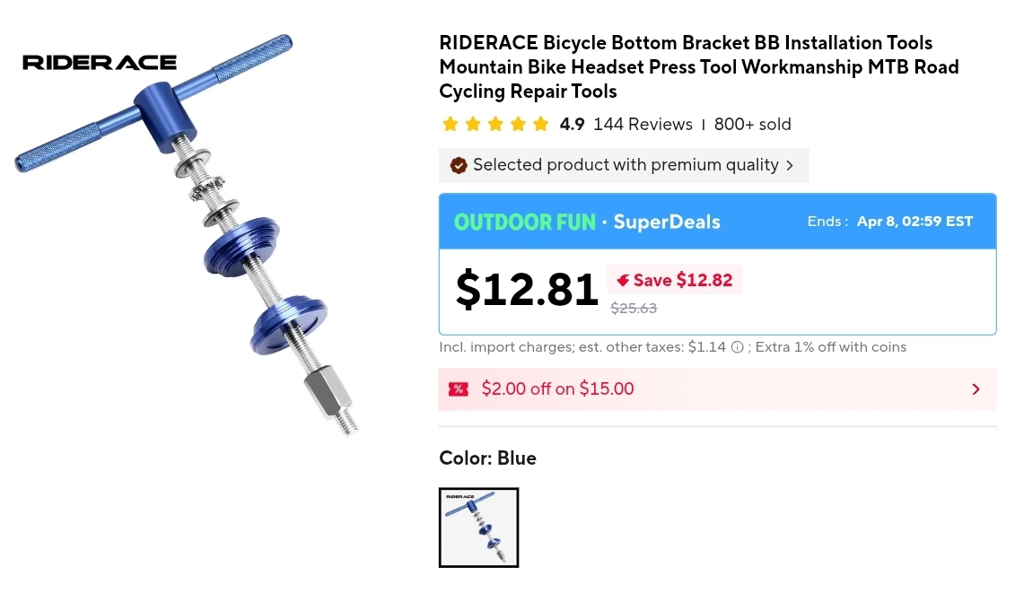
Task: Click the first yellow rating star
Action: [451, 125]
